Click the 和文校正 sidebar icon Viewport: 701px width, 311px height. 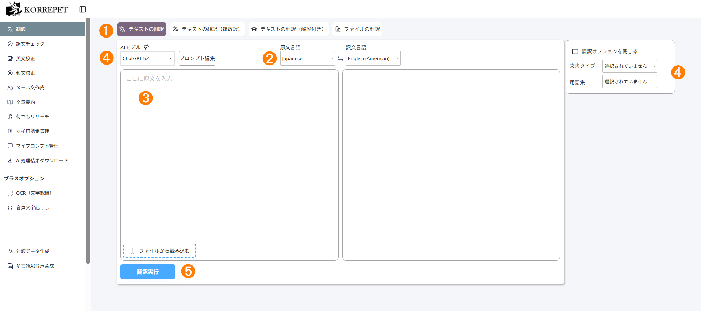[x=10, y=73]
